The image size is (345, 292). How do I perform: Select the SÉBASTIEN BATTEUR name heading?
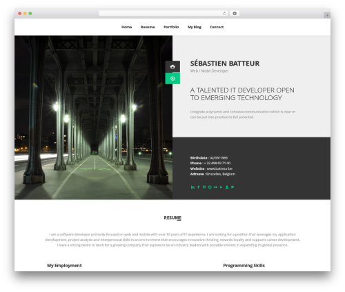tap(225, 64)
